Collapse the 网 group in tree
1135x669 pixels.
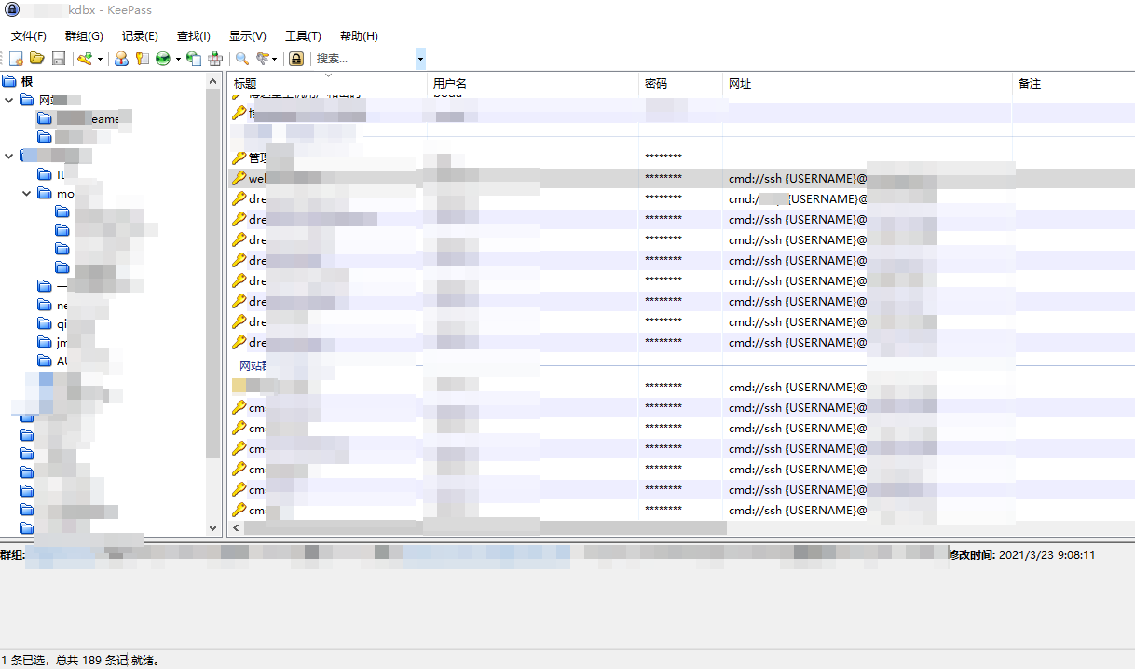(9, 100)
